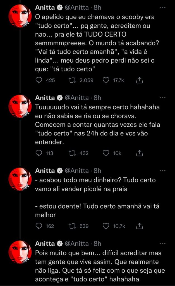Open more options on second tweet

coord(162,98)
